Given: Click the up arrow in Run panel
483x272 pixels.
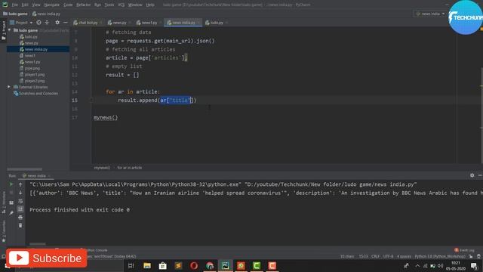Looking at the screenshot, I should [20, 184].
